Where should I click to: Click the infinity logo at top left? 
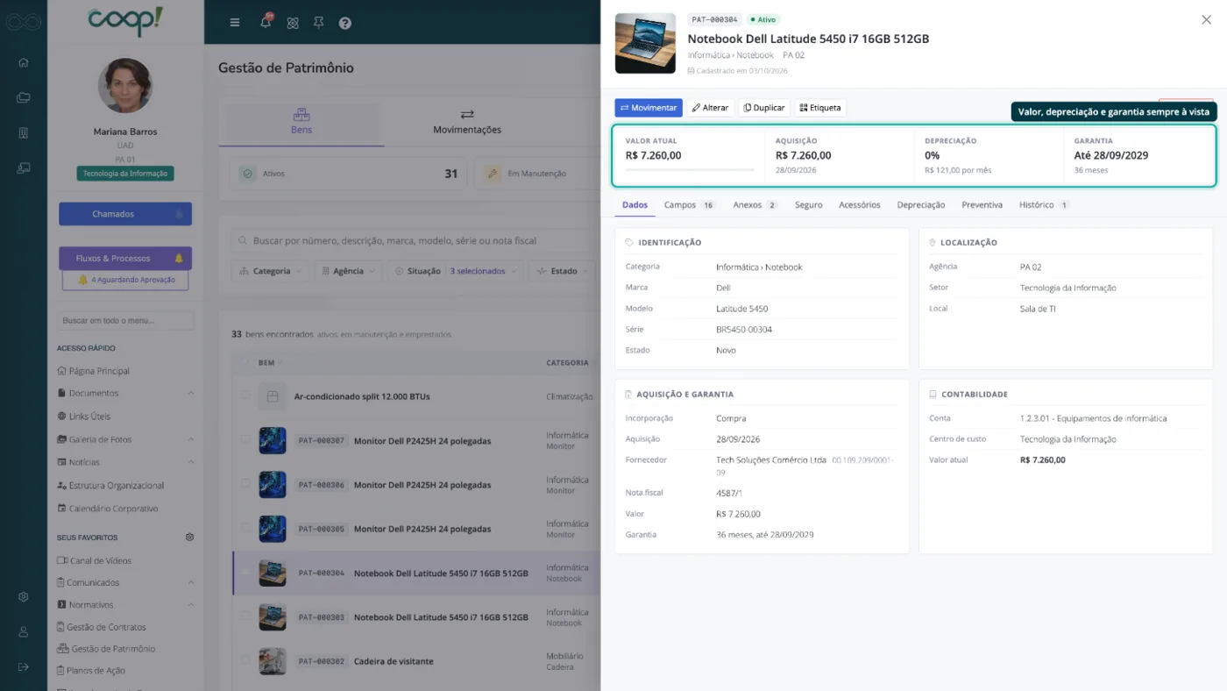click(24, 22)
